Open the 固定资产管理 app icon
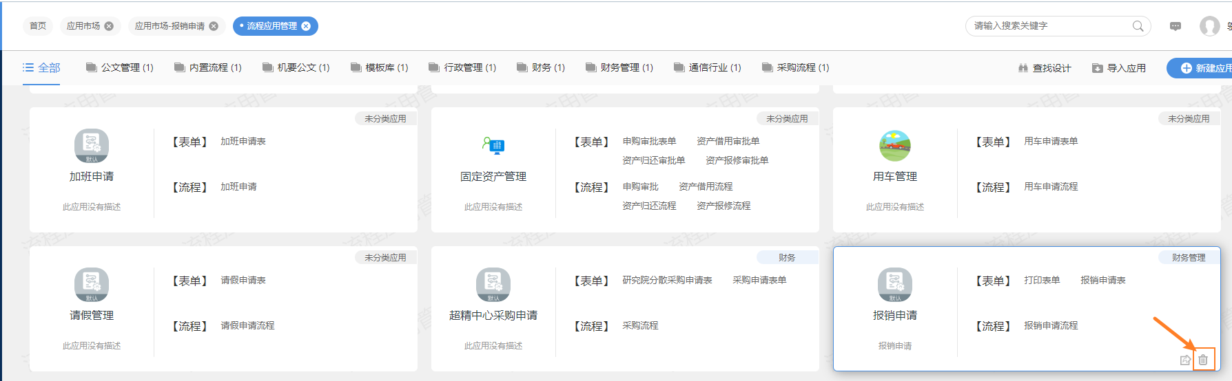The image size is (1232, 381). coord(493,145)
